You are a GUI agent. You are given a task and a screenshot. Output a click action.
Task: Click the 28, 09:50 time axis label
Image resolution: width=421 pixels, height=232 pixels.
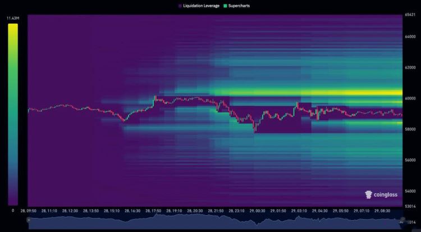[29, 211]
